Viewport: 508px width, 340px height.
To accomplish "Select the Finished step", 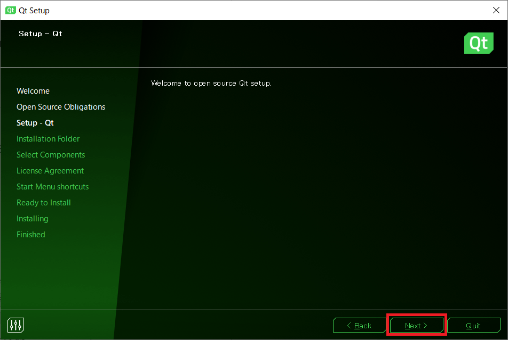I will click(x=31, y=235).
